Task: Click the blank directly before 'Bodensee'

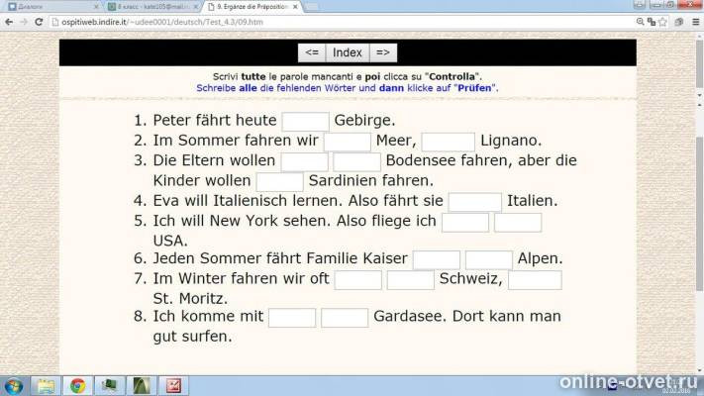Action: (356, 162)
